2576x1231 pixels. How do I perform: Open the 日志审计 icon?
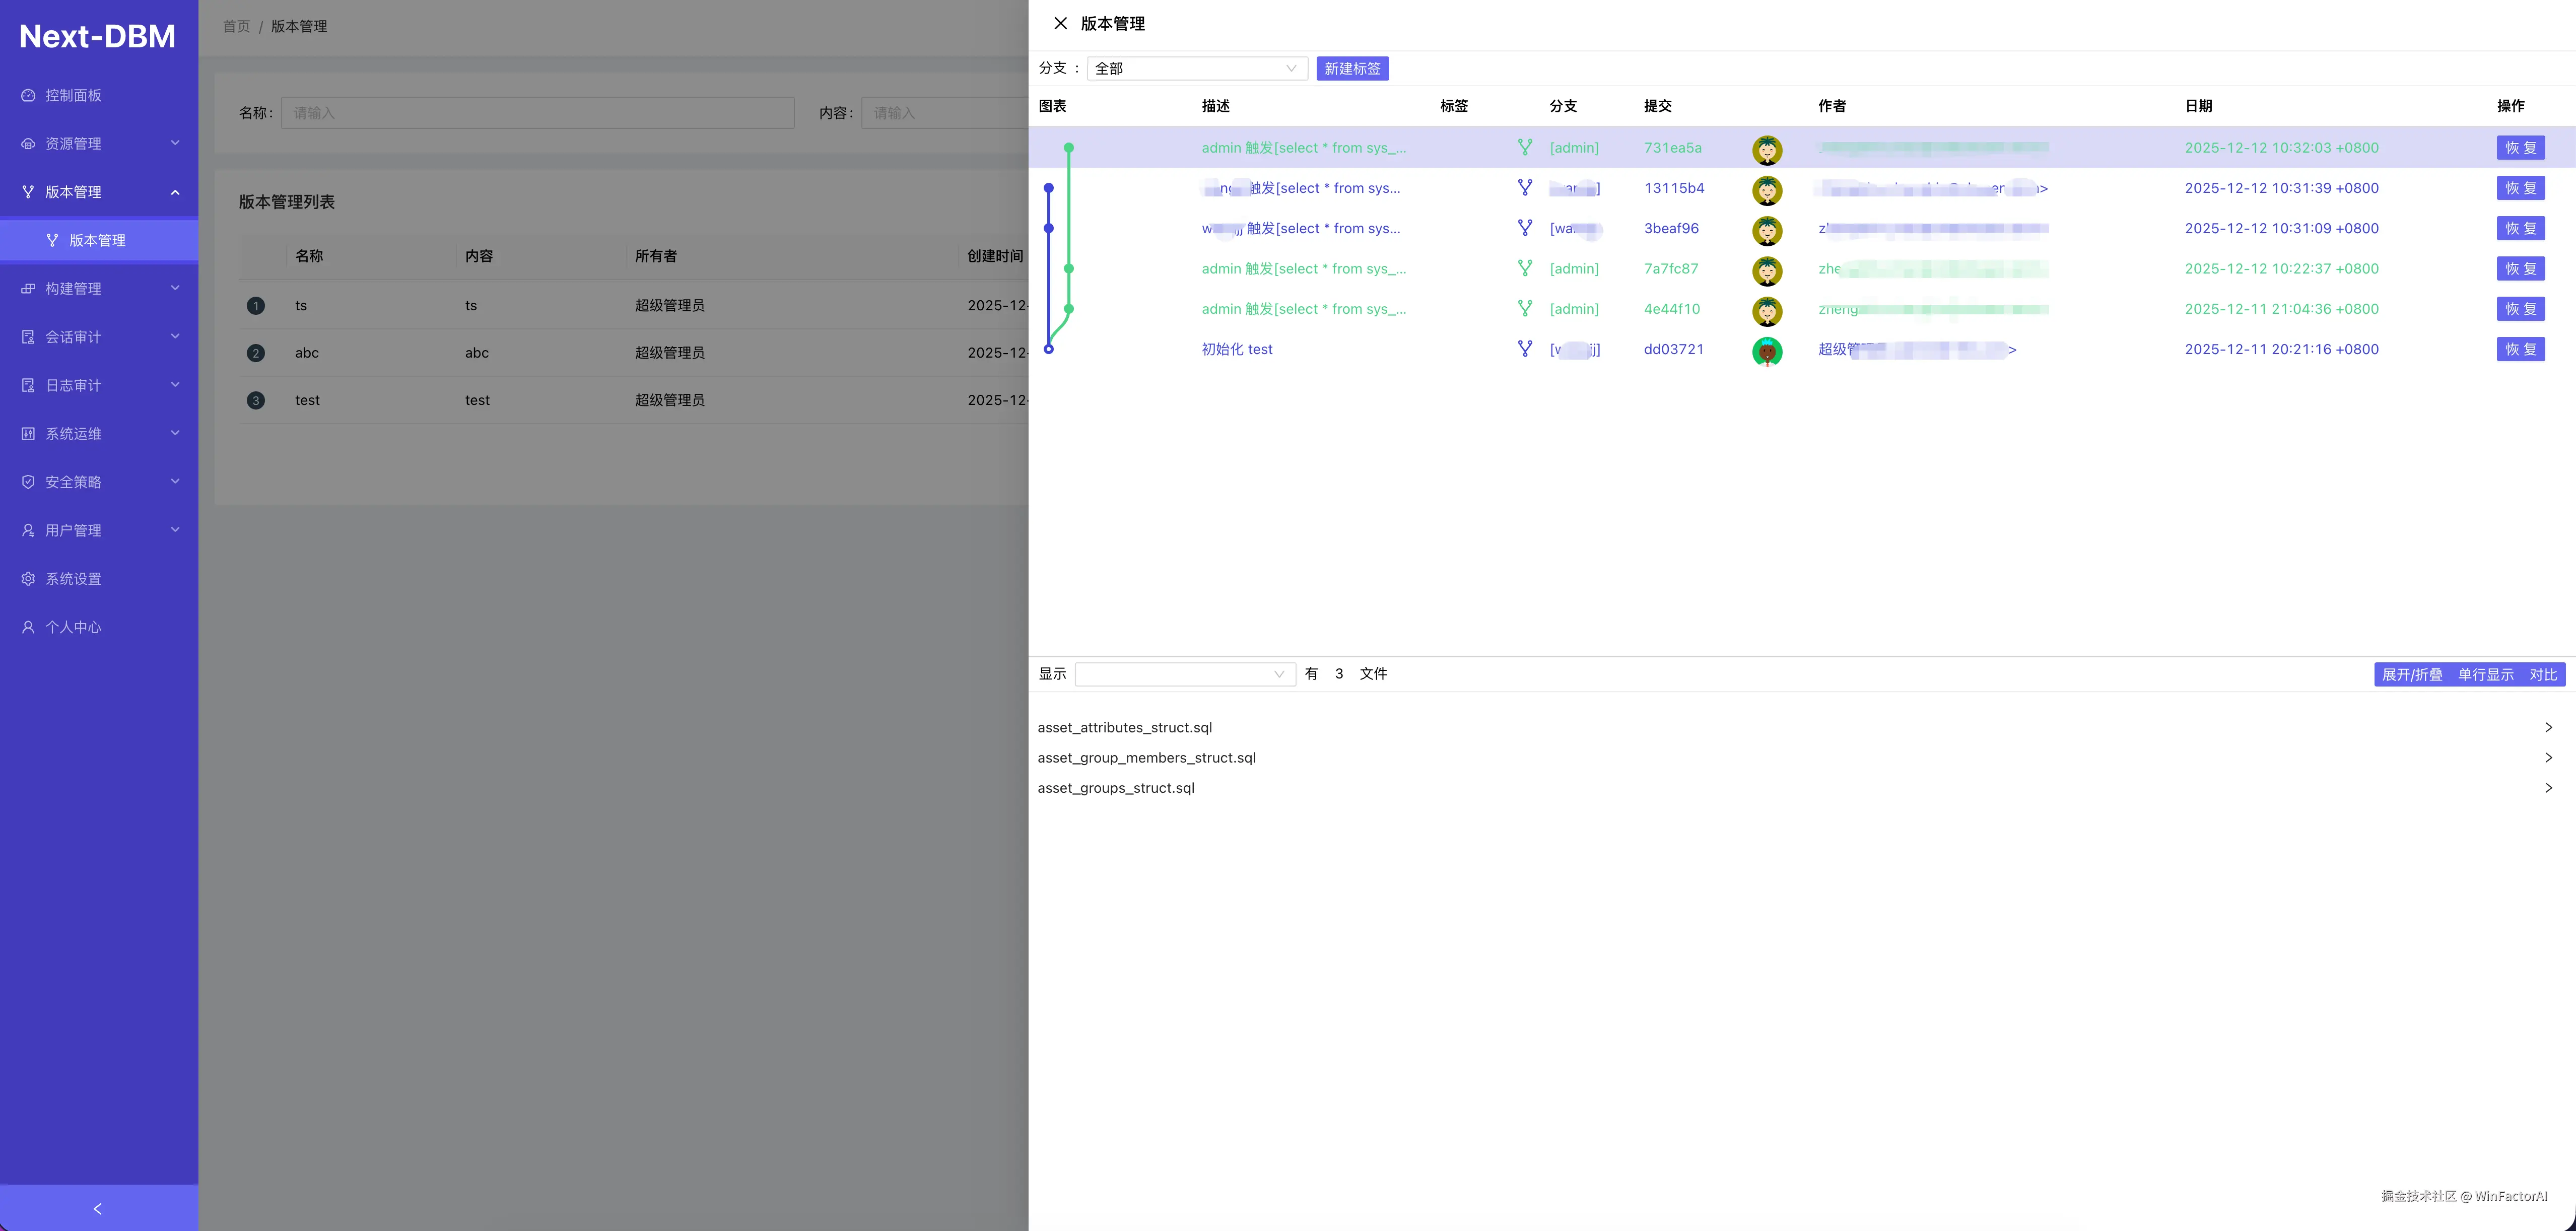point(28,385)
